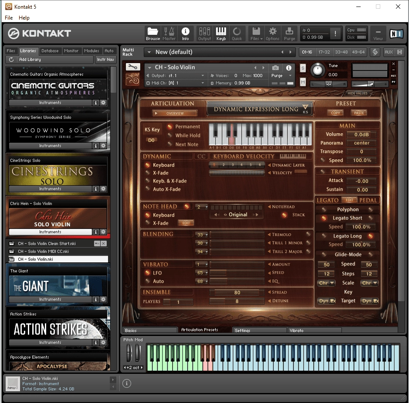Click info icon at bottom status bar

tap(127, 383)
